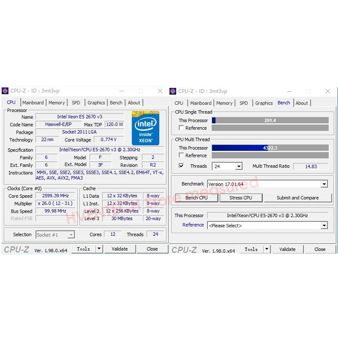The width and height of the screenshot is (338, 338).
Task: Click the Multiplier value x 26.0
Action: point(55,203)
